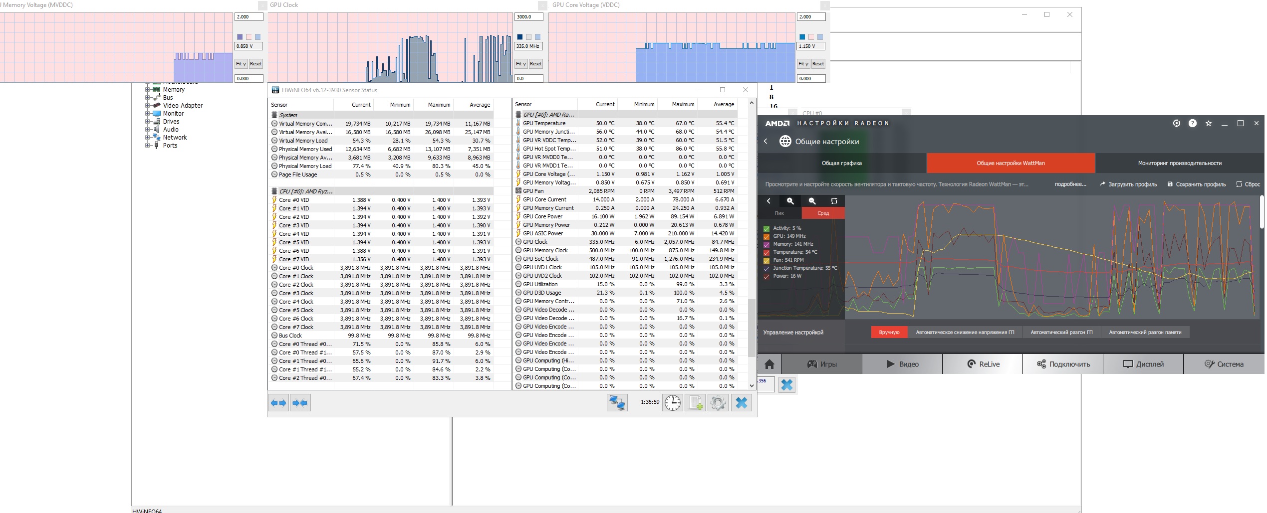Click the favorites star icon in Radeon Settings

[1209, 124]
